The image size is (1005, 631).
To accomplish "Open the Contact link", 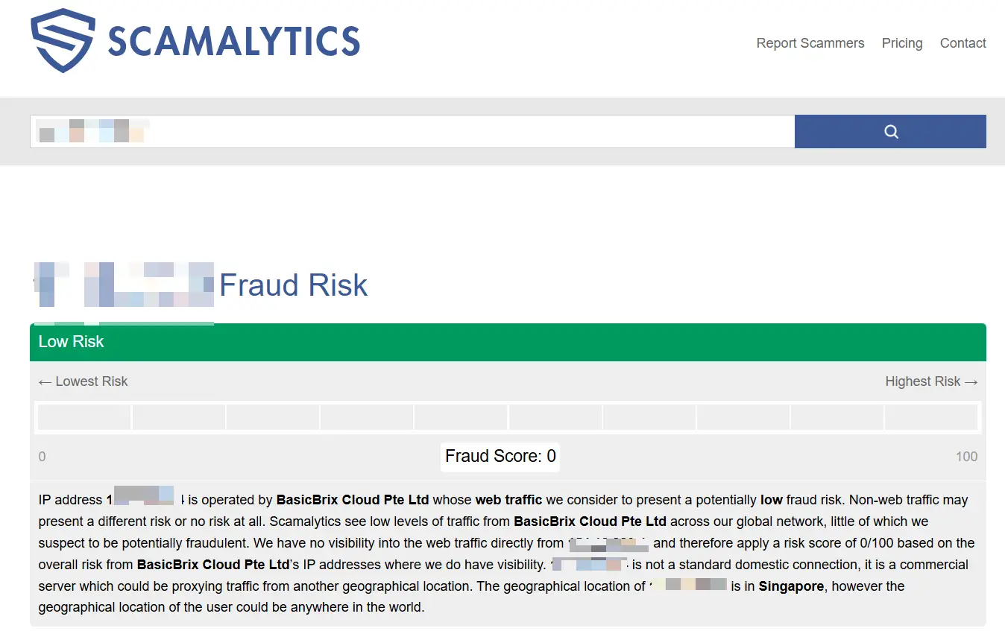I will click(x=963, y=43).
